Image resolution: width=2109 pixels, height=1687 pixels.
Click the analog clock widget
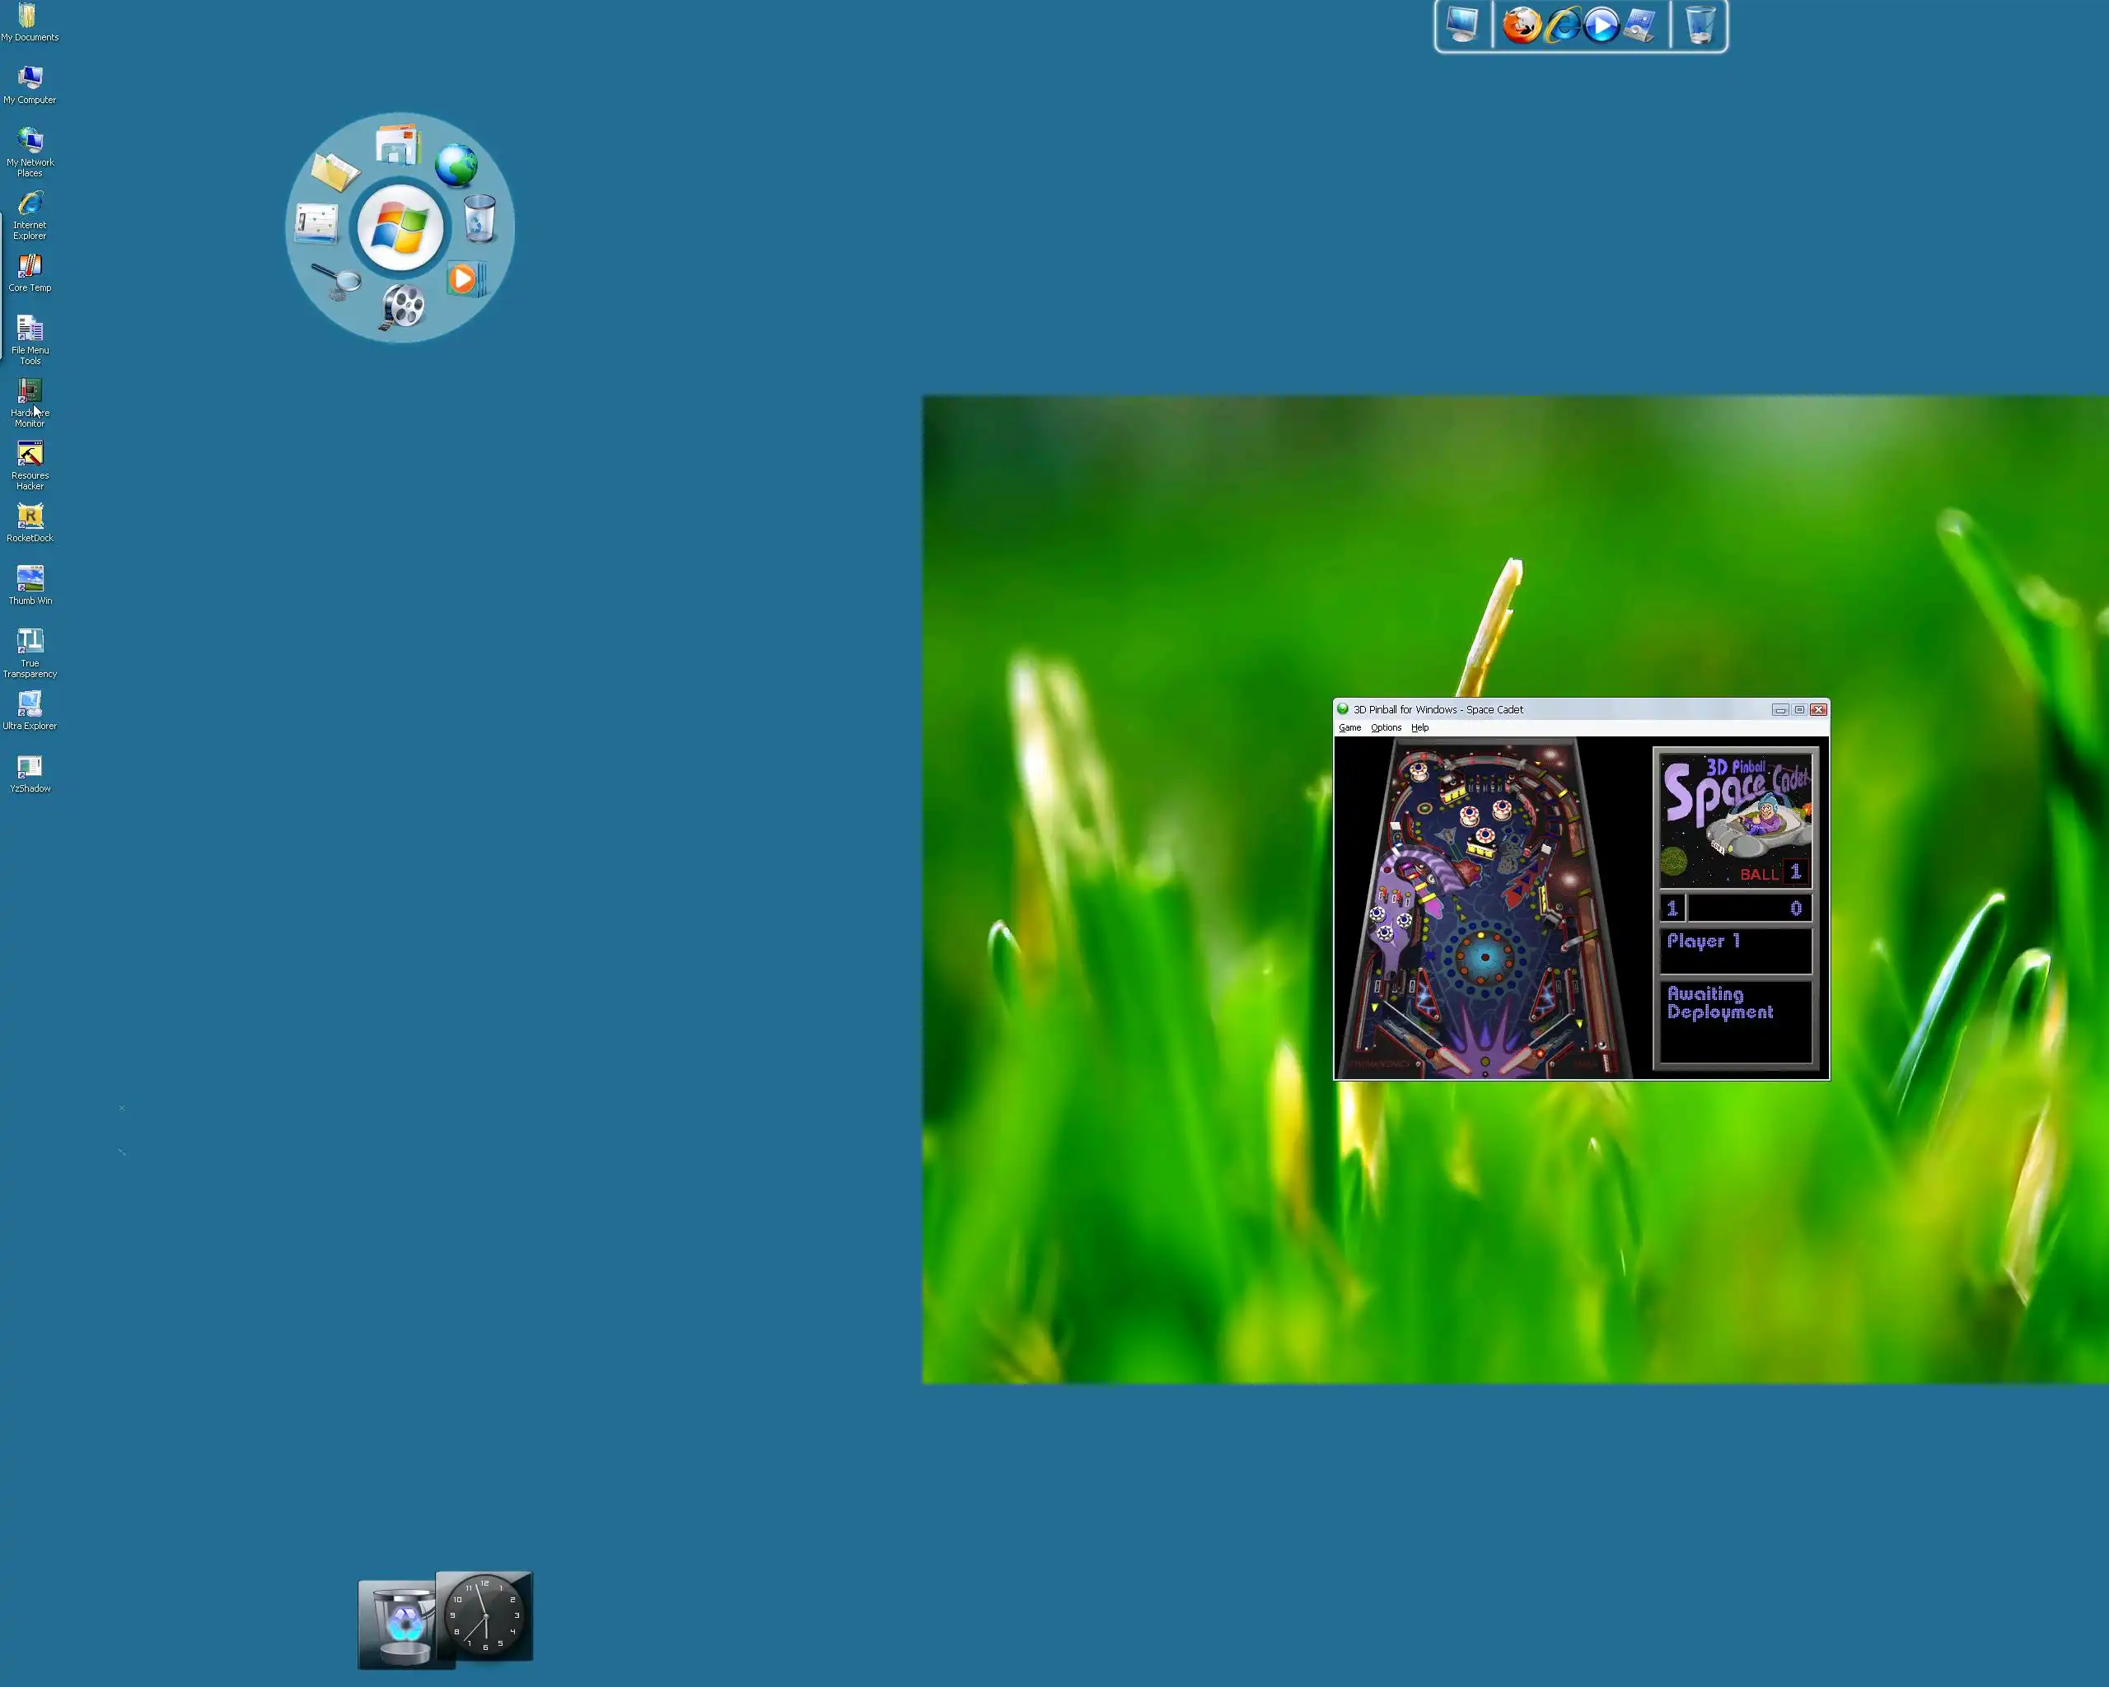pyautogui.click(x=484, y=1615)
